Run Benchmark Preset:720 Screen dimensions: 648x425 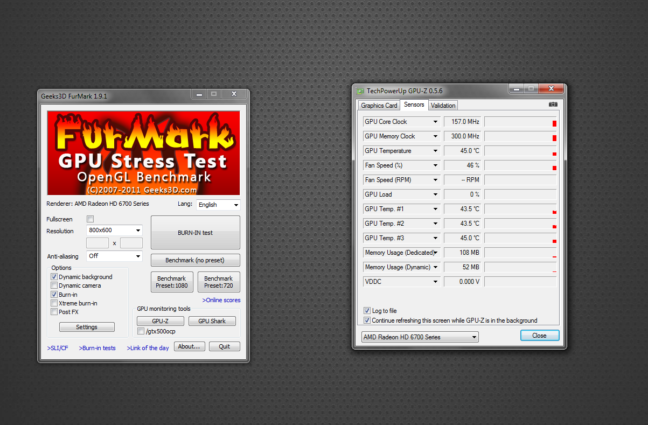(219, 282)
